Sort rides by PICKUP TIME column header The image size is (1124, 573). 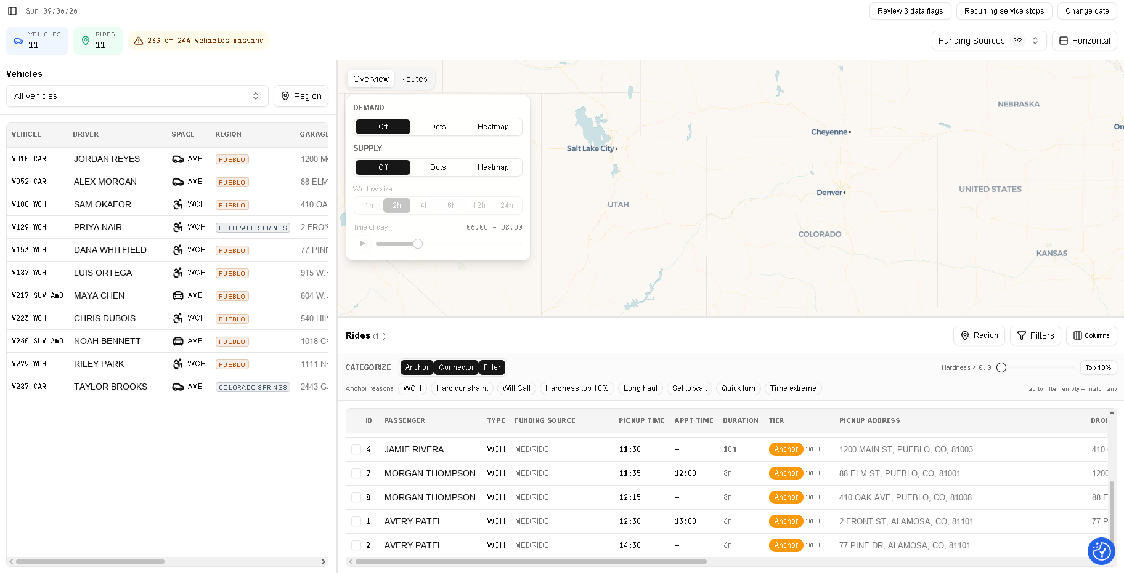641,420
